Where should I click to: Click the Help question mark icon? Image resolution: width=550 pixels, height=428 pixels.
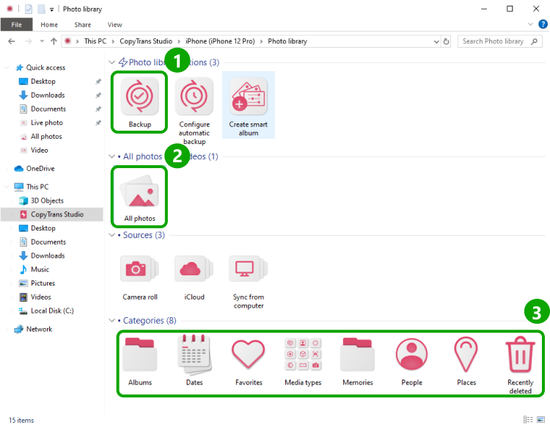[x=543, y=24]
